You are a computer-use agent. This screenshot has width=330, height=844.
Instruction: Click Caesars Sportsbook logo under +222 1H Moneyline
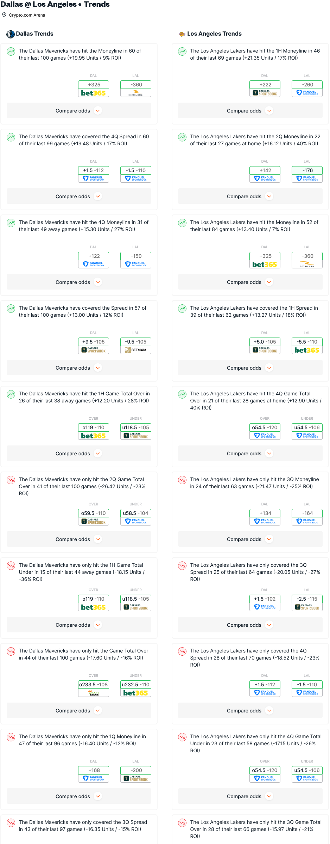click(x=265, y=93)
